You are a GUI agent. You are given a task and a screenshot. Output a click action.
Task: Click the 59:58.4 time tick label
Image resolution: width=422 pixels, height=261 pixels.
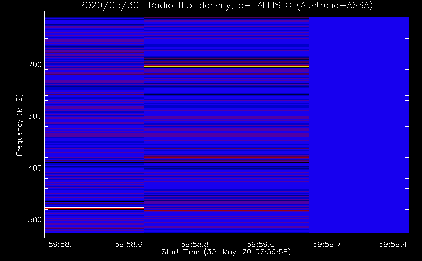click(x=63, y=244)
